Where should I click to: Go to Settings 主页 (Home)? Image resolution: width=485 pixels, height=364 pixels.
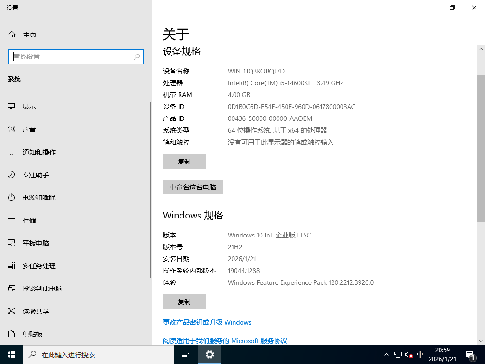point(28,34)
